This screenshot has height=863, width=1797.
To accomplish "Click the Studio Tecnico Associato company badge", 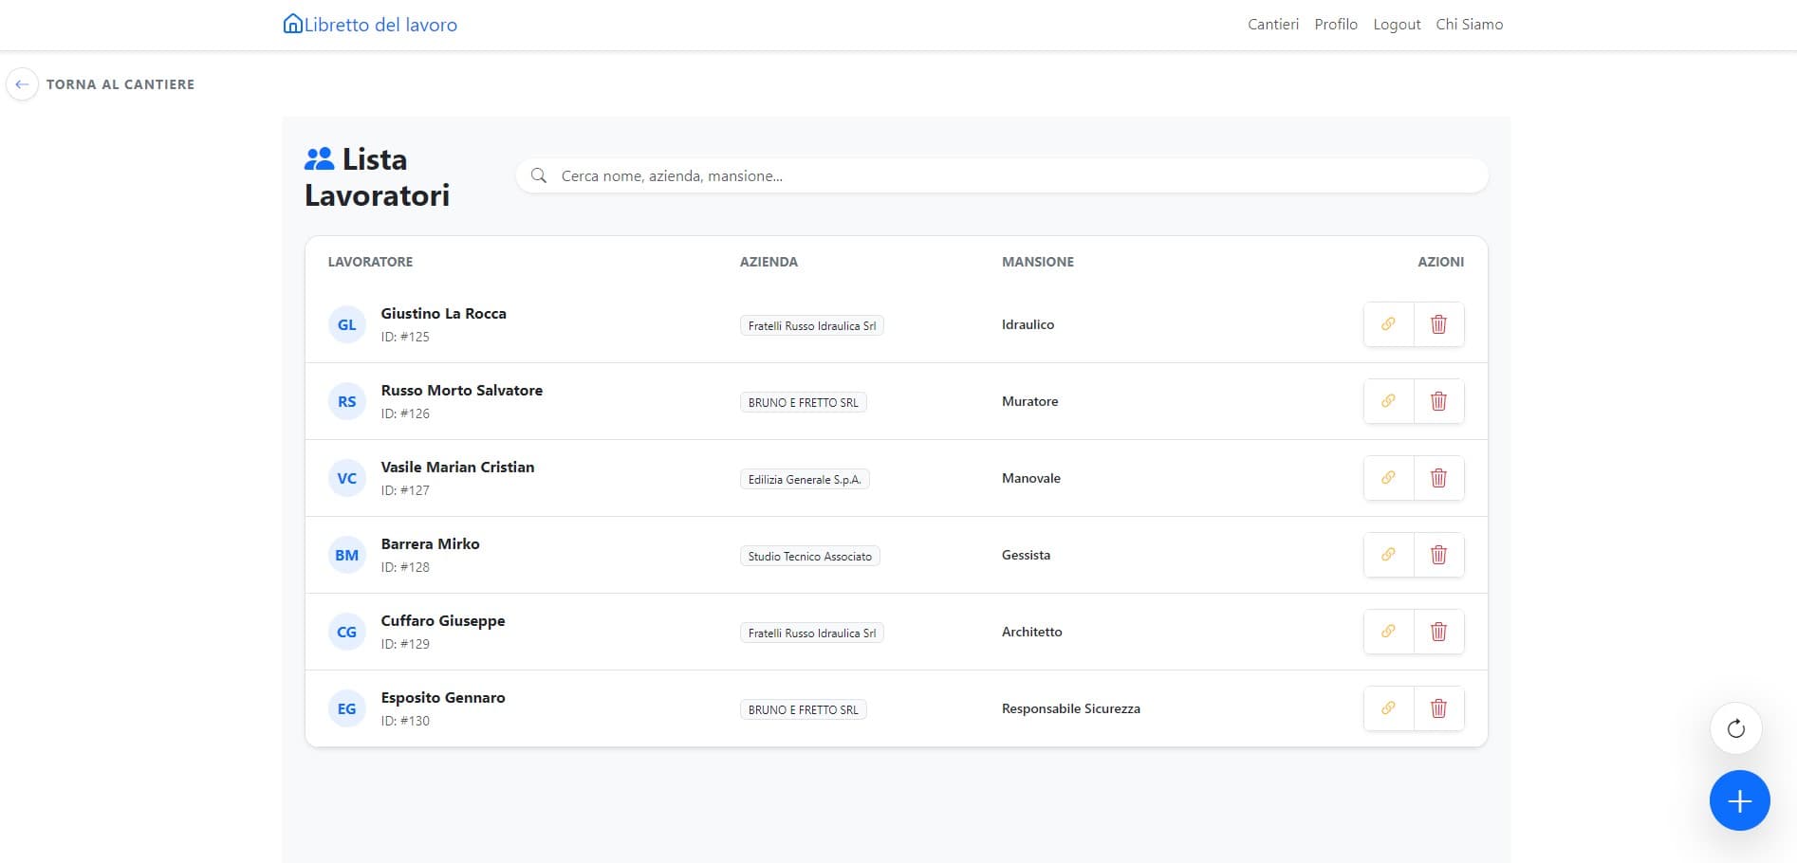I will (809, 557).
